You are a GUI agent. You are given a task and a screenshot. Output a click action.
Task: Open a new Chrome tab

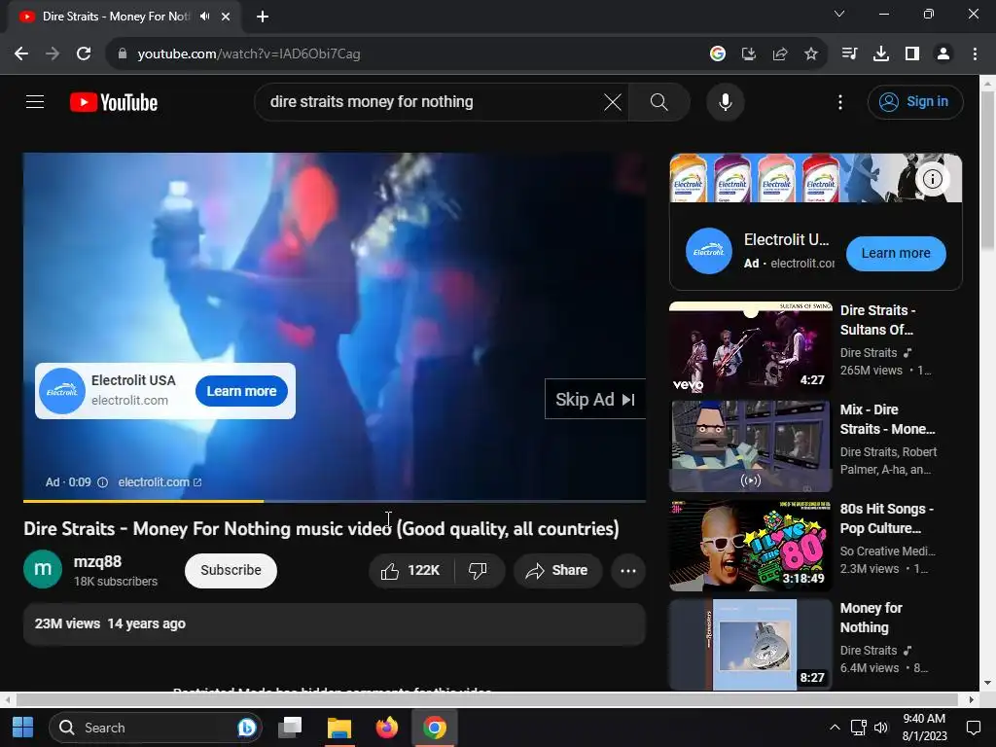(263, 17)
